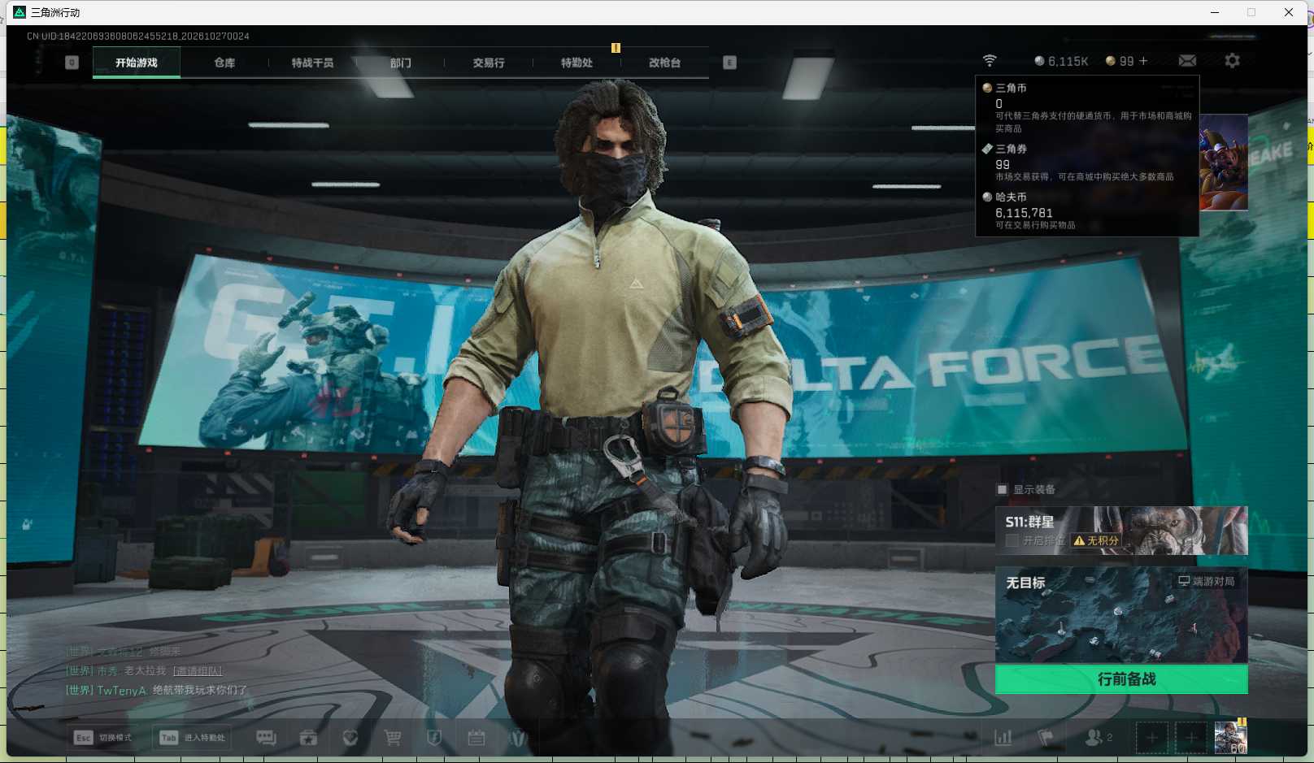
Task: Open the calendar icon in bottom bar
Action: (476, 738)
